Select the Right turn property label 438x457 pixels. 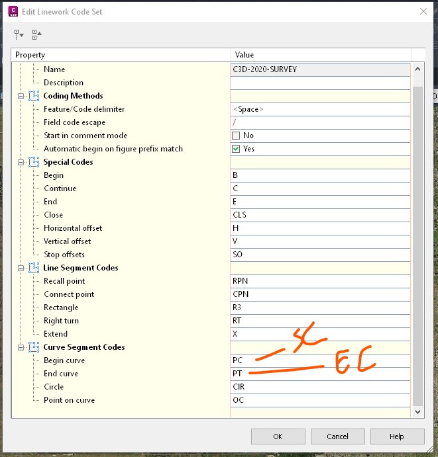point(62,321)
